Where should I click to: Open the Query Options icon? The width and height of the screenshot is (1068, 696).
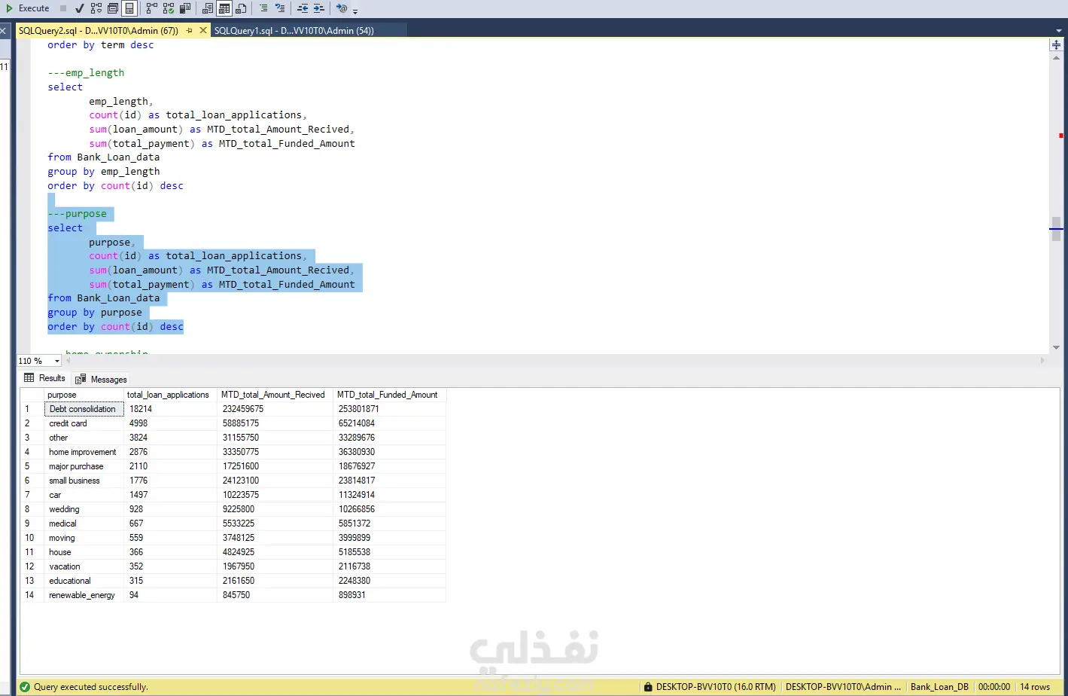[113, 8]
